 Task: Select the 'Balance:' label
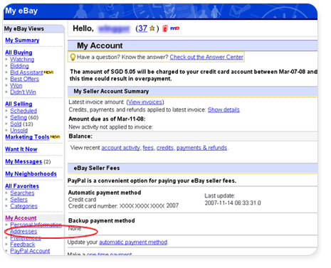(80, 136)
